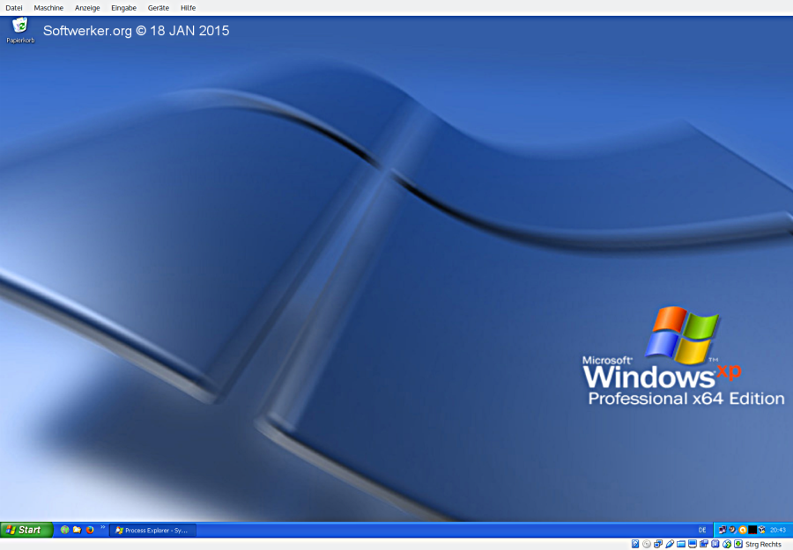Click the globe browser icon in quick launch
793x550 pixels.
[x=64, y=530]
